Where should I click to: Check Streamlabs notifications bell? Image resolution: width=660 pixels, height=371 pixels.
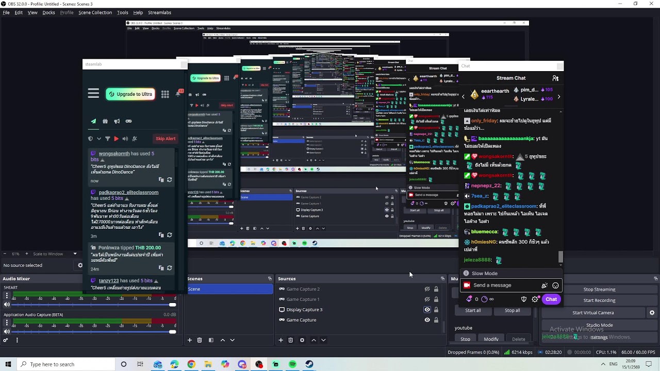[x=178, y=93]
